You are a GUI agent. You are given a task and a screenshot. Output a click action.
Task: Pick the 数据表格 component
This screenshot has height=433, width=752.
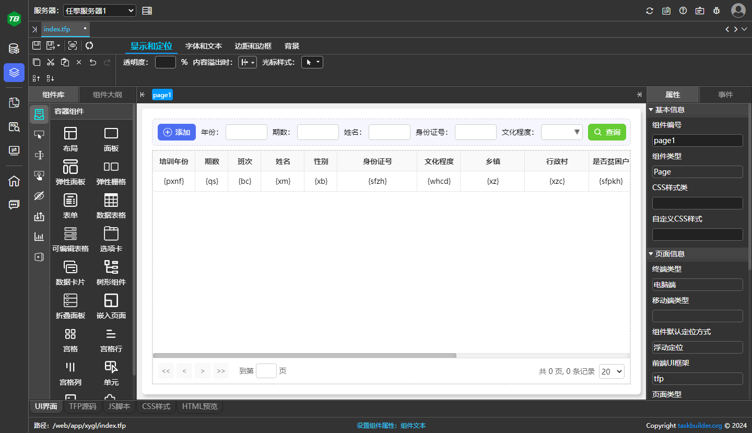[x=111, y=206]
